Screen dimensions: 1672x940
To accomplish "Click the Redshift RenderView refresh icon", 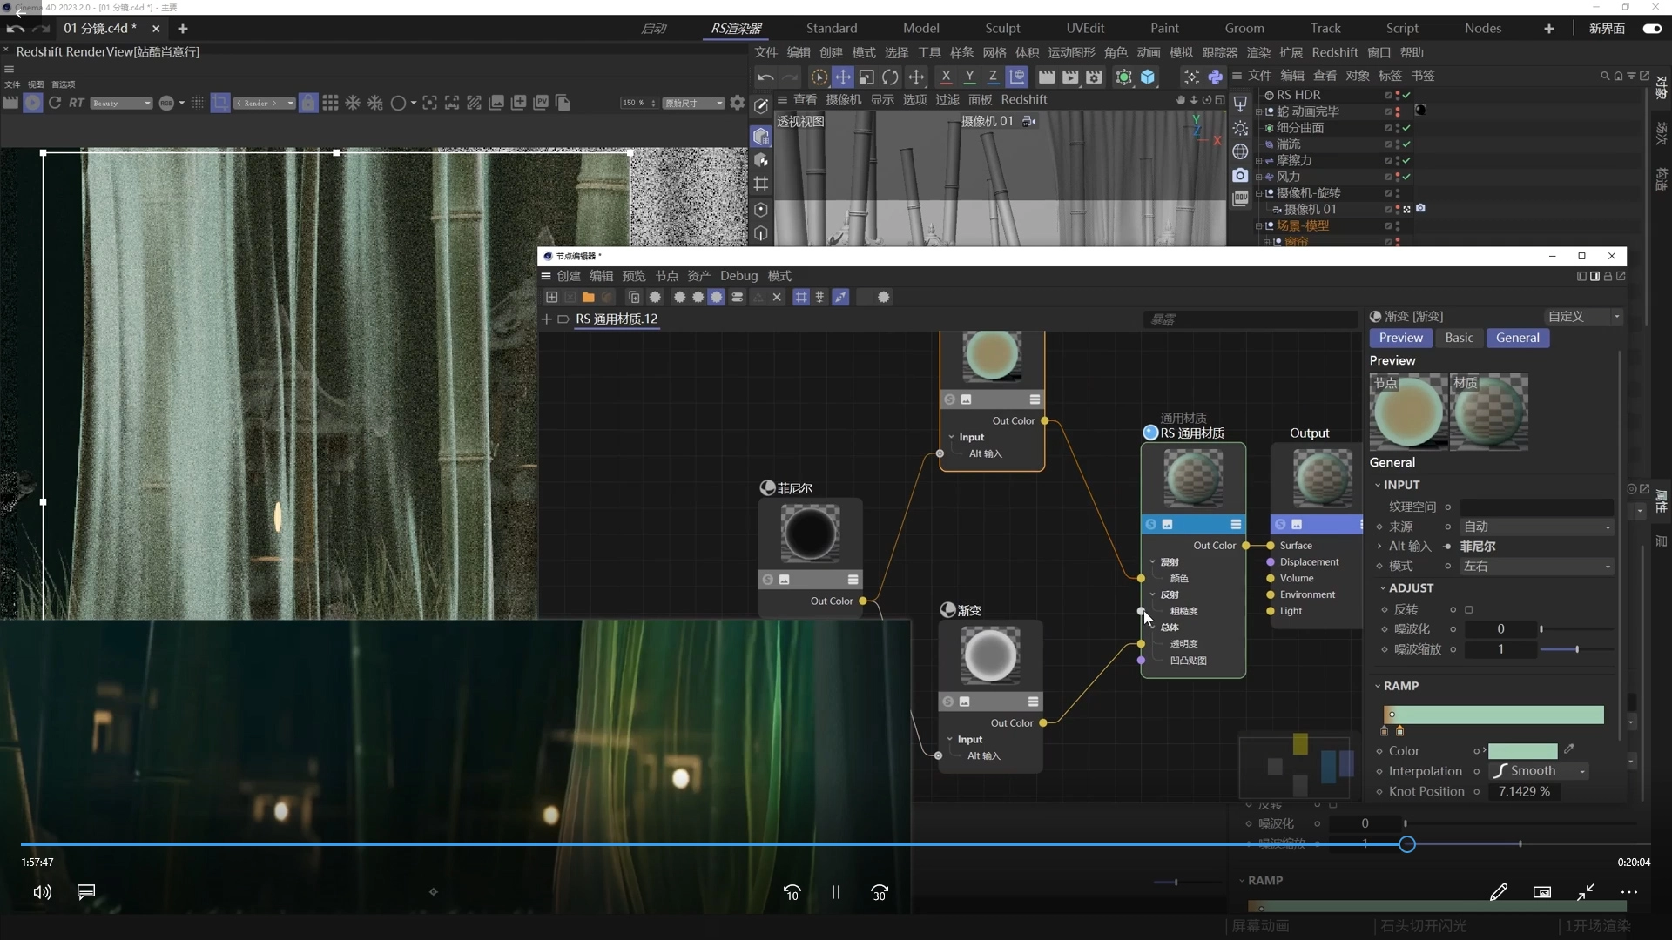I will 55,103.
